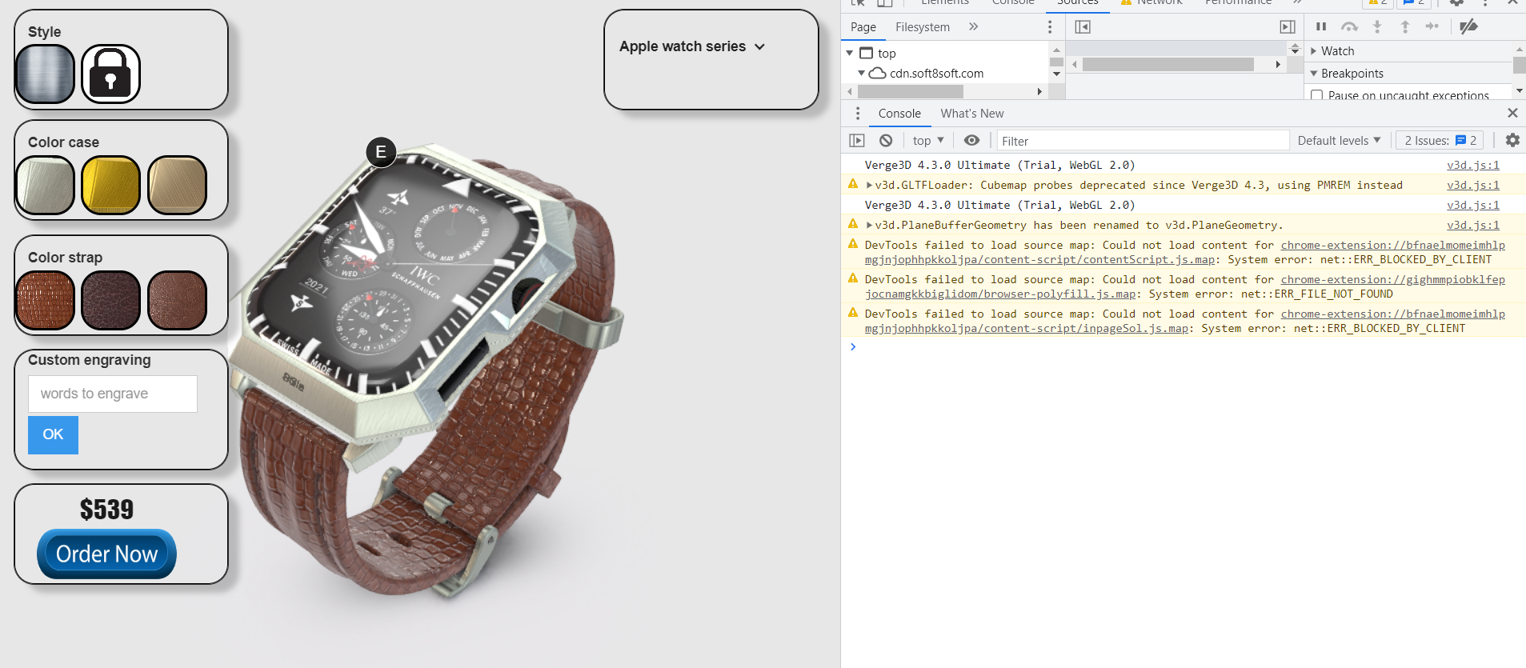
Task: Create a live expression with eye icon
Action: pos(971,141)
